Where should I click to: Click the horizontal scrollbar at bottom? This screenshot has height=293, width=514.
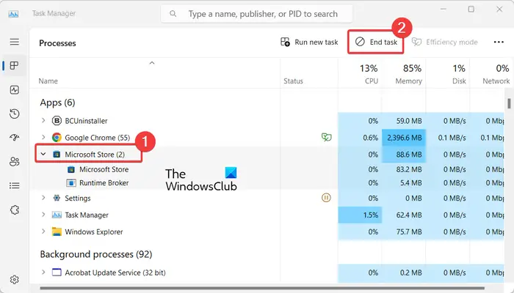pos(262,289)
